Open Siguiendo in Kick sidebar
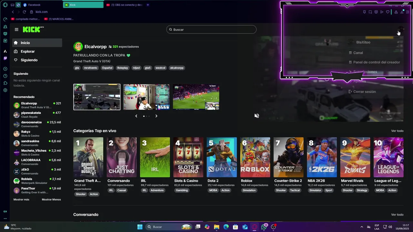 pos(37,60)
